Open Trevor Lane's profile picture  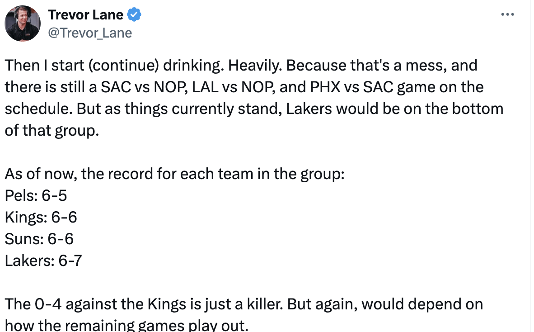[x=23, y=24]
